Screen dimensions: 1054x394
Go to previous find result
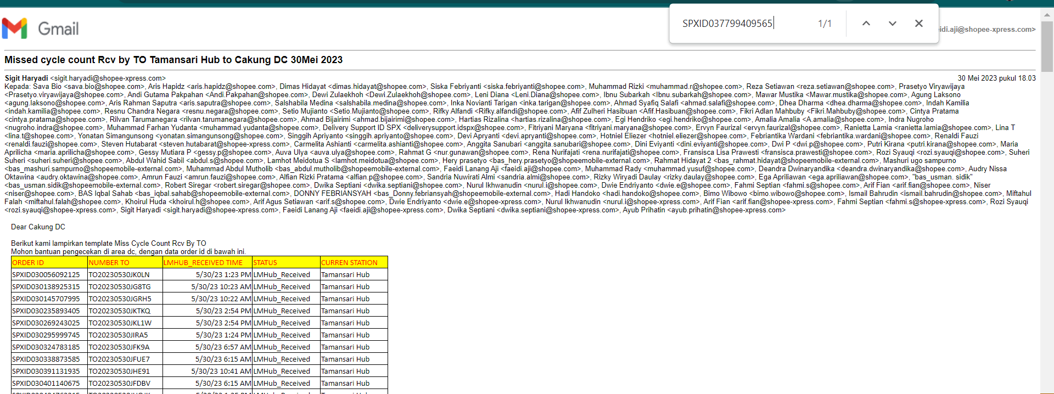tap(866, 23)
